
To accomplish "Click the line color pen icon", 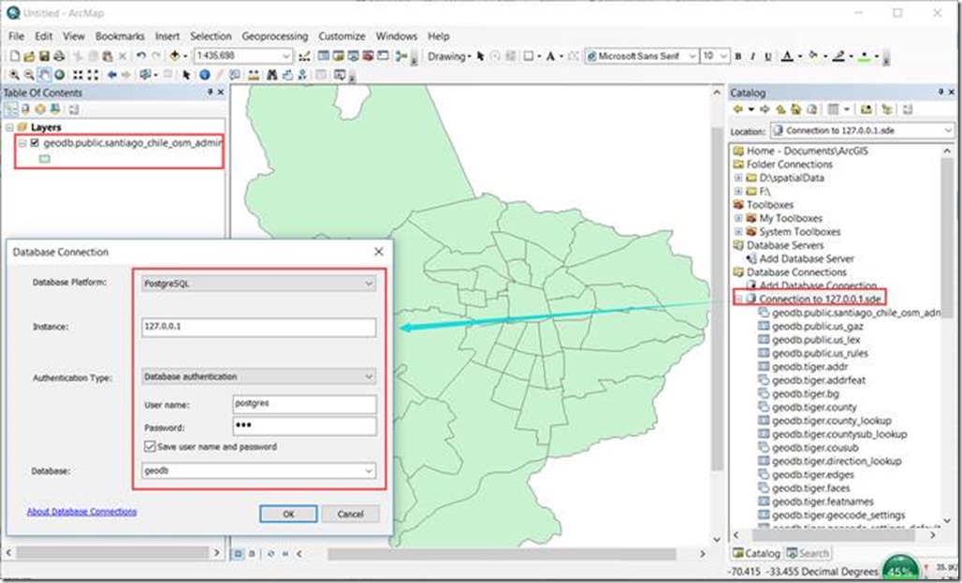I will (x=838, y=56).
